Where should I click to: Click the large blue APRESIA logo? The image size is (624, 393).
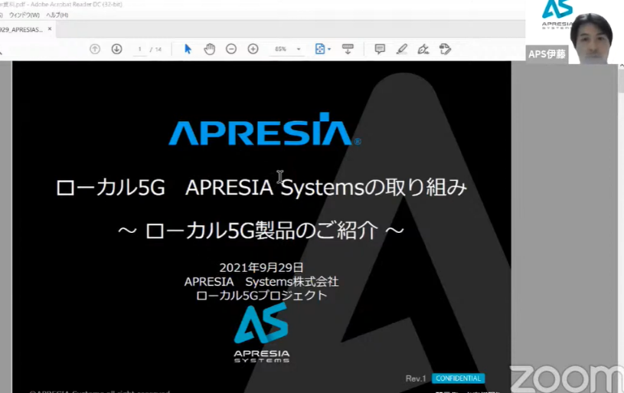click(x=265, y=129)
